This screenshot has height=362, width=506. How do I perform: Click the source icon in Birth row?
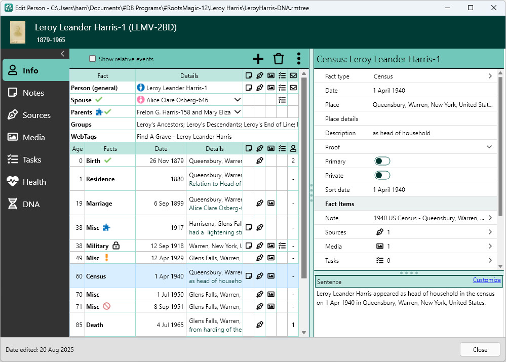tap(260, 160)
